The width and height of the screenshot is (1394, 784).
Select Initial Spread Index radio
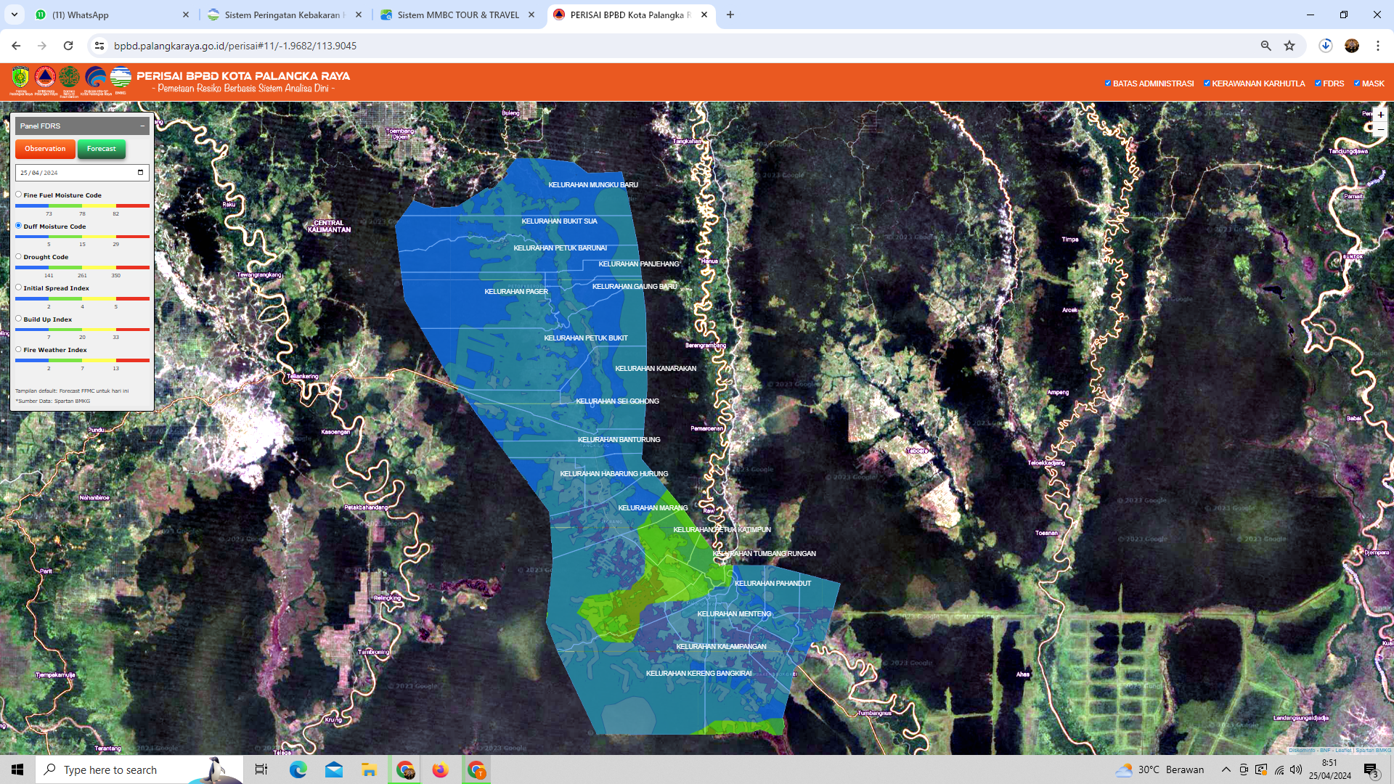pos(19,287)
